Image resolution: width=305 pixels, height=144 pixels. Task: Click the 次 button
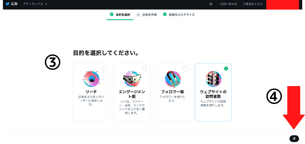[294, 138]
